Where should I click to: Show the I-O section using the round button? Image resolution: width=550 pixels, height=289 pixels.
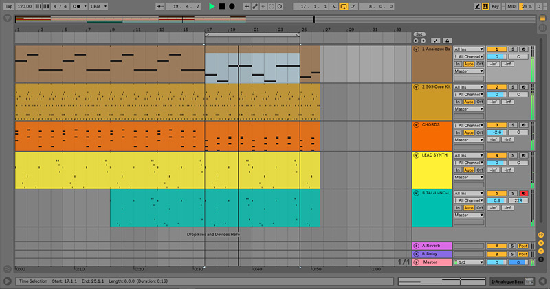click(540, 235)
